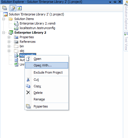128x138 pixels.
Task: Select the solution root node icon
Action: coord(5,14)
